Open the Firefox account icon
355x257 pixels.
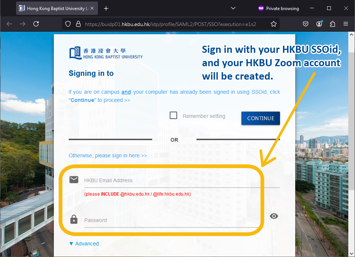click(319, 24)
